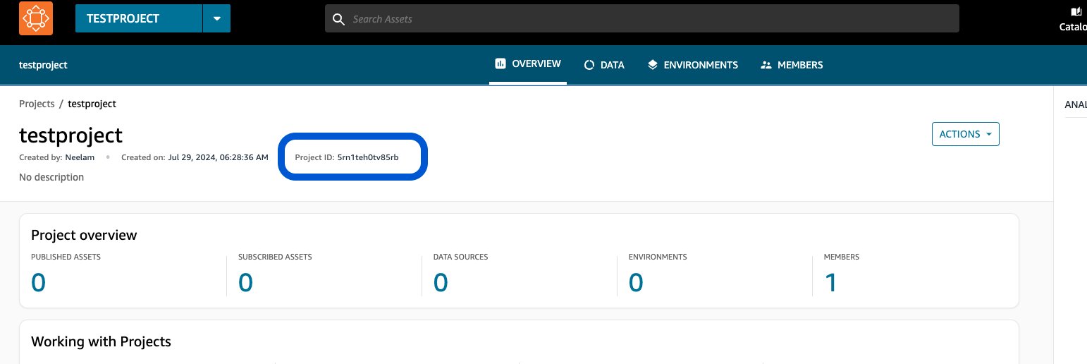Click the PUBLISHED ASSETS label
This screenshot has width=1087, height=364.
(66, 257)
